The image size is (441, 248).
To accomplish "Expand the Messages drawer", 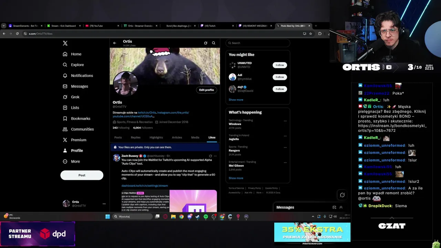I will click(341, 207).
